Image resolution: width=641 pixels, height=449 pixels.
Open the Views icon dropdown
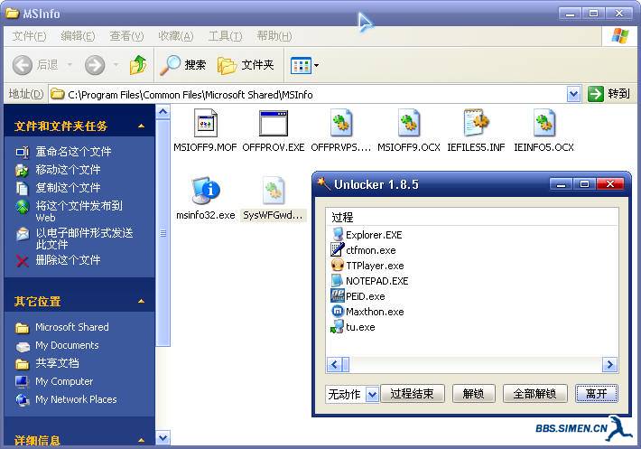[x=304, y=65]
